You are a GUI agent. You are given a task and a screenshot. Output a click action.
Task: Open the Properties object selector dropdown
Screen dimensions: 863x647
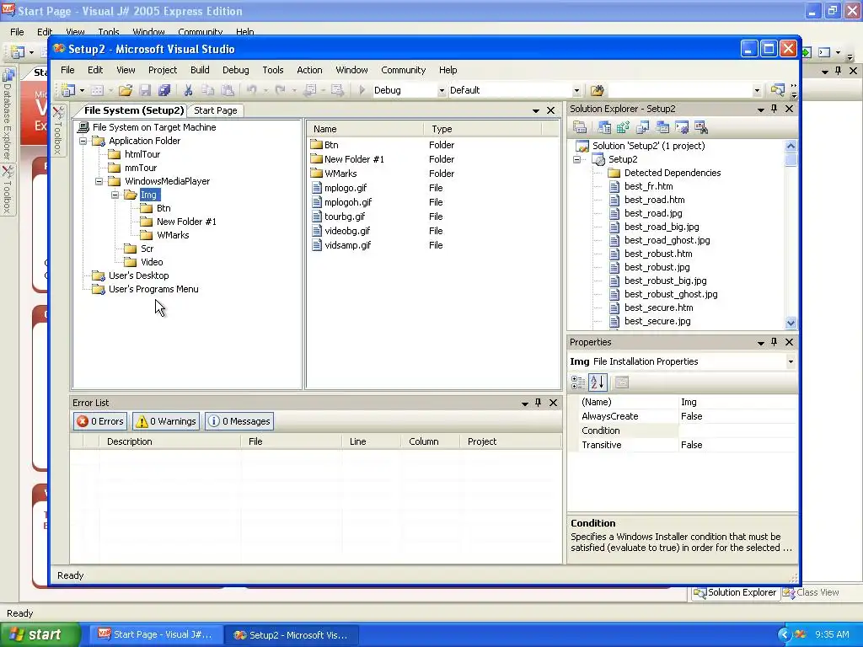791,361
